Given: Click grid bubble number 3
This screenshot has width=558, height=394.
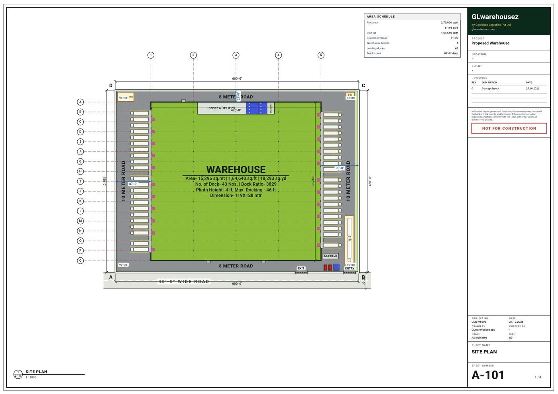Looking at the screenshot, I should pos(236,55).
